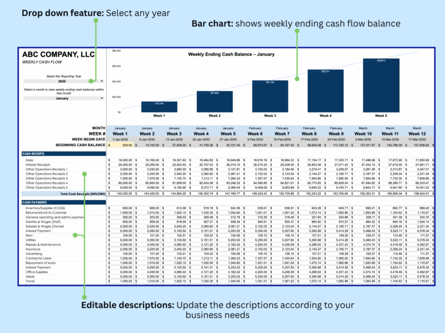Screen dimensions: 445x333
Task: Select the Week 4 bar in the chart
Action: click(325, 91)
